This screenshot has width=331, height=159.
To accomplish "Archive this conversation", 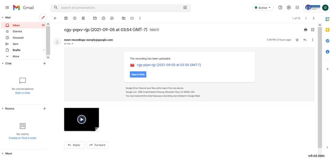I will [66, 18].
